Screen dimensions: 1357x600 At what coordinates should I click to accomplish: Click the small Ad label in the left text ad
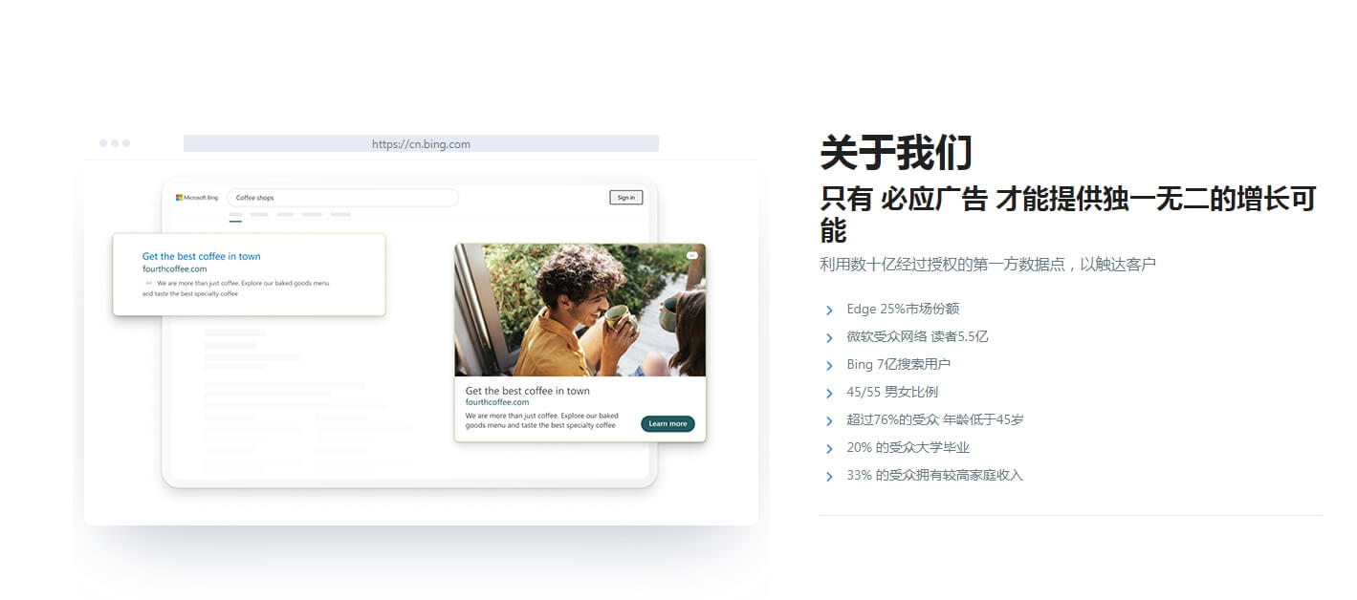[149, 284]
